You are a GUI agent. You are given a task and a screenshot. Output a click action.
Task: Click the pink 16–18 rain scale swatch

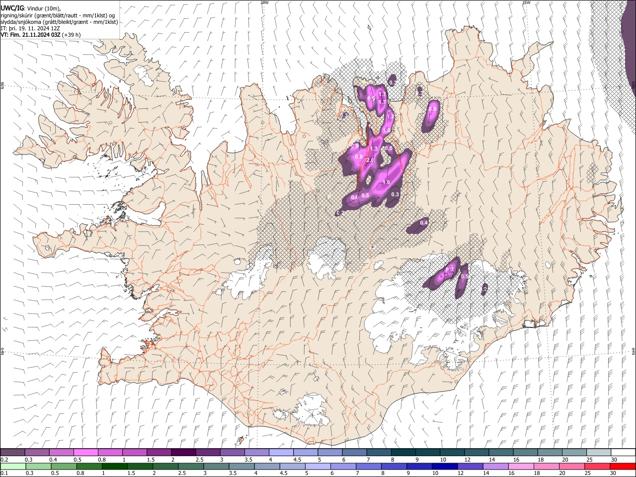pos(520,466)
